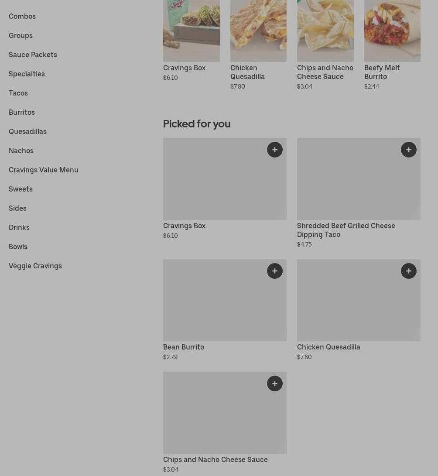Open the top-row Chicken Quesadilla photo
The width and height of the screenshot is (438, 476).
(258, 31)
